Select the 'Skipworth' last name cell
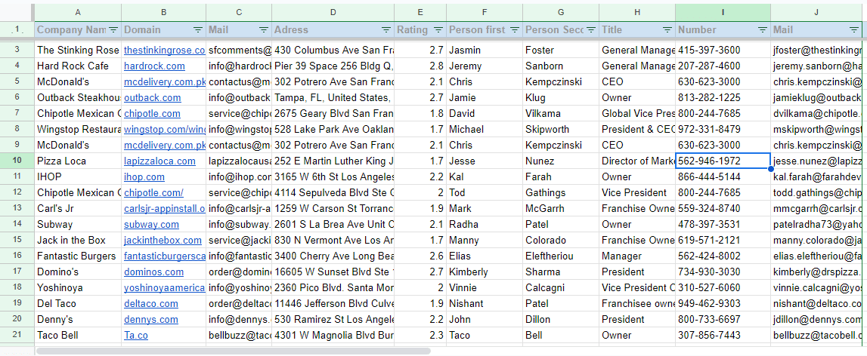 click(561, 129)
